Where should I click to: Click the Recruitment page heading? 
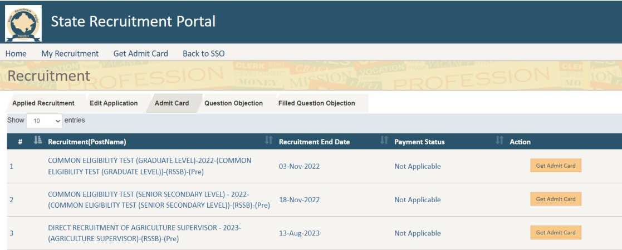coord(49,76)
